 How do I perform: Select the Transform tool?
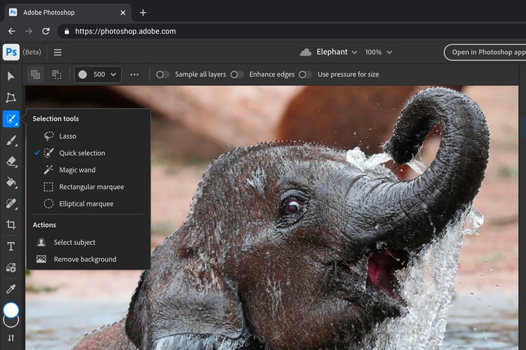11,97
